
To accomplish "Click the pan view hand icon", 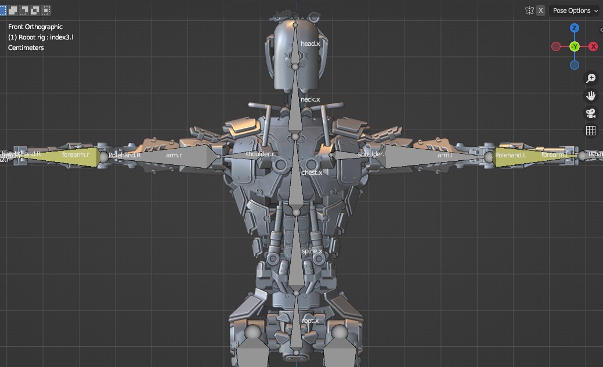I will point(591,95).
